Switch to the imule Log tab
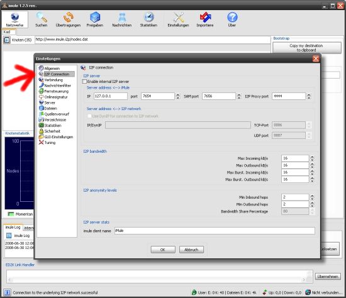Screen dimensions: 346x298 [13, 228]
